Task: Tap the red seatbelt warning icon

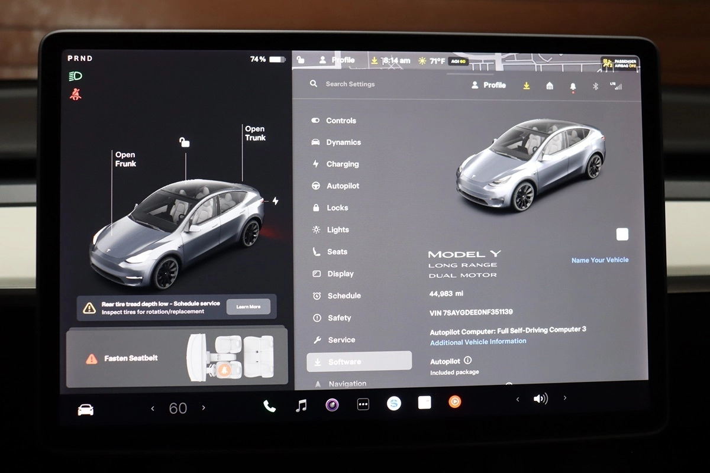Action: click(x=76, y=93)
